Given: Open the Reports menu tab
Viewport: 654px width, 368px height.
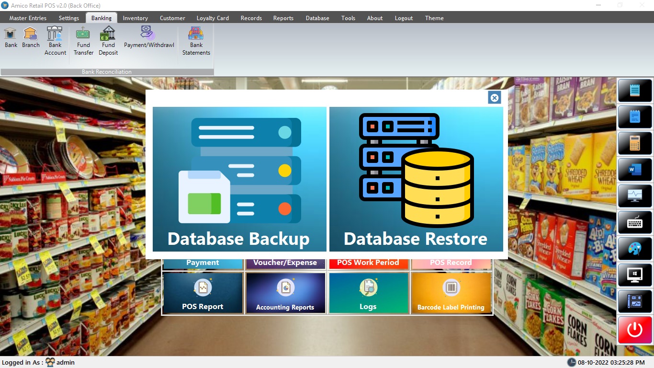Looking at the screenshot, I should (283, 18).
